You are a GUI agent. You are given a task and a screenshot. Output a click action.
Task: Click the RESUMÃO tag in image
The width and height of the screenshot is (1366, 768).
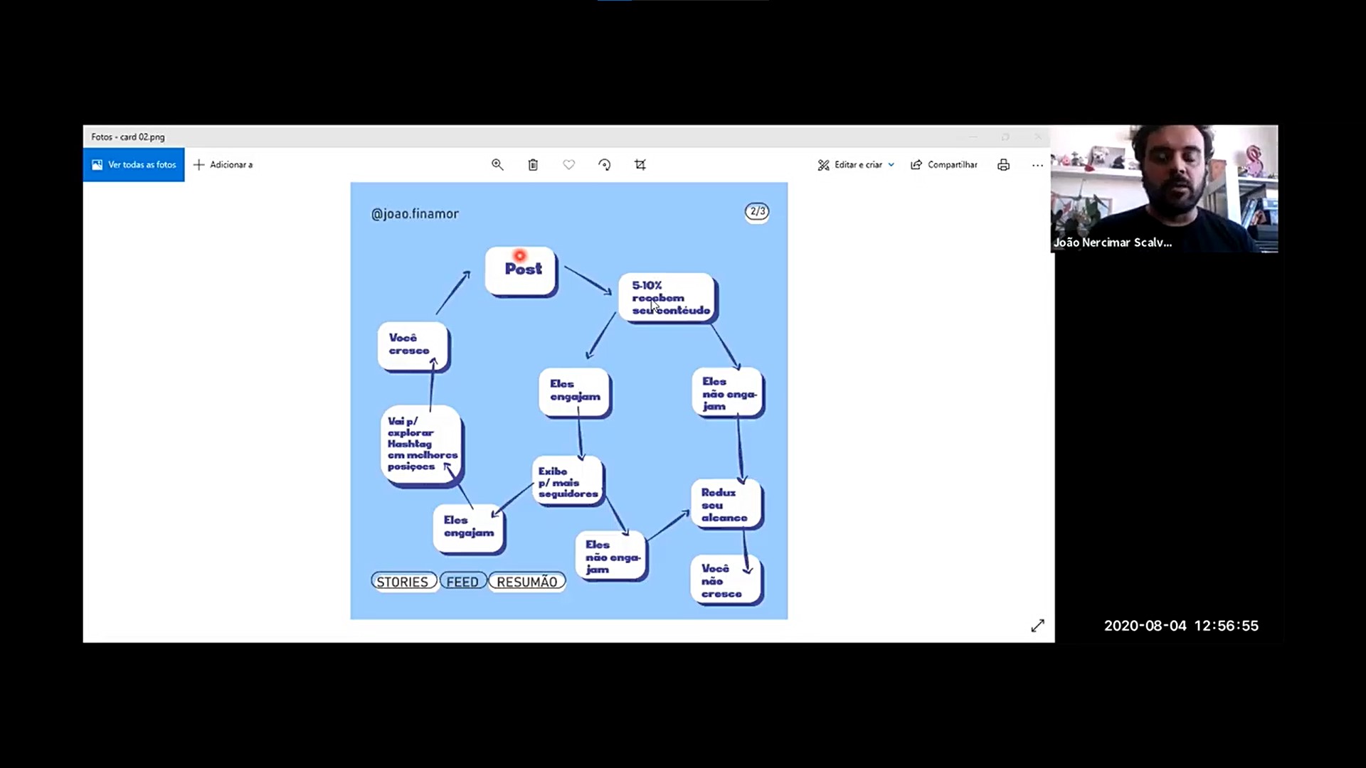pyautogui.click(x=527, y=582)
